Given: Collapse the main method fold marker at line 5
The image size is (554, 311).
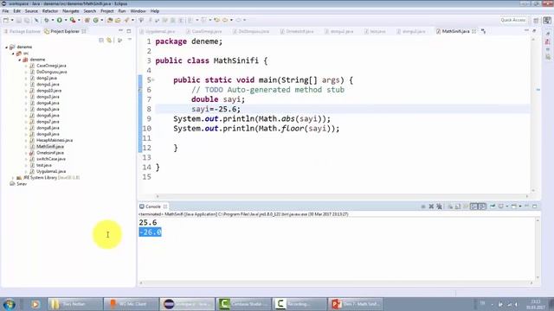Looking at the screenshot, I should coord(153,80).
